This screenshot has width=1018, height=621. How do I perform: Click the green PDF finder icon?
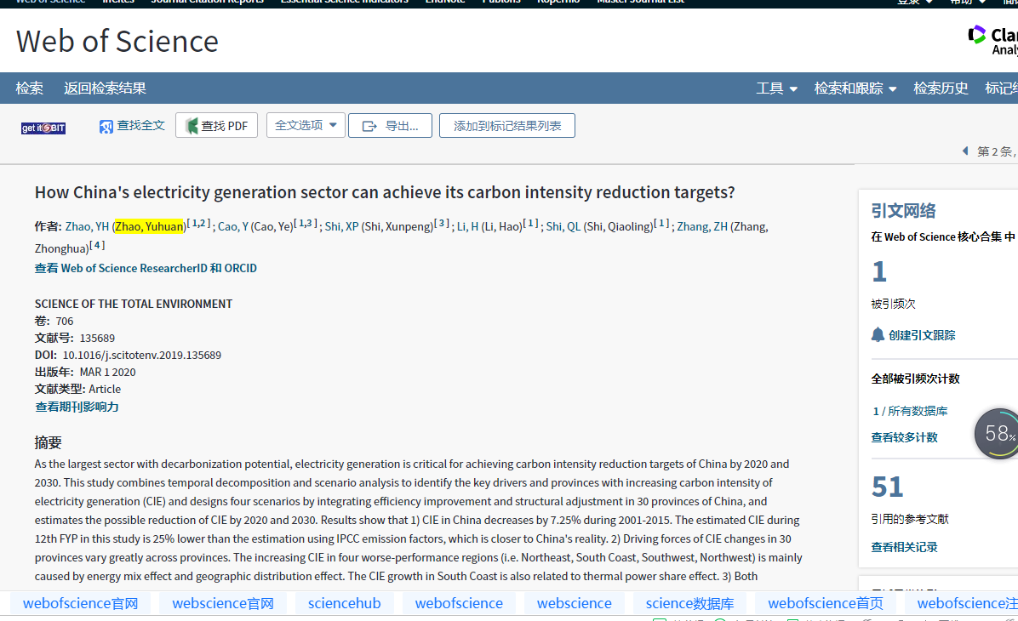coord(192,126)
